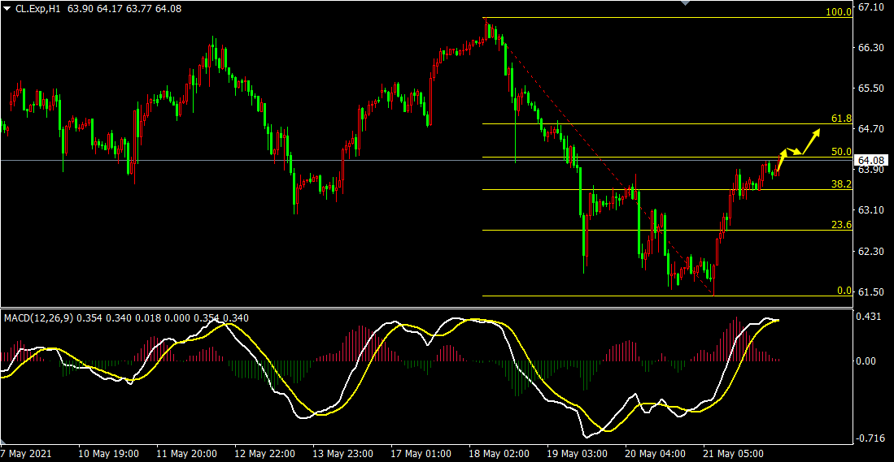Click the 17 May 01:00 time label
The width and height of the screenshot is (894, 462).
421,453
